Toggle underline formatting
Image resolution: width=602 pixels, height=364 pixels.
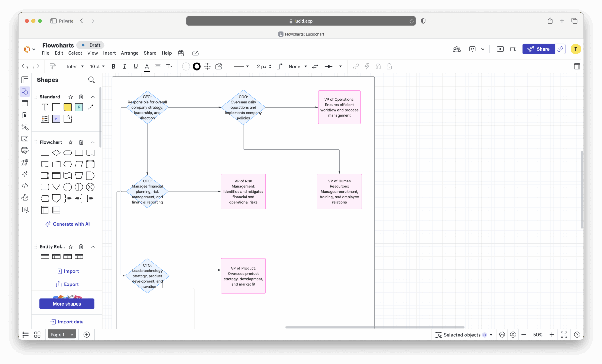136,66
